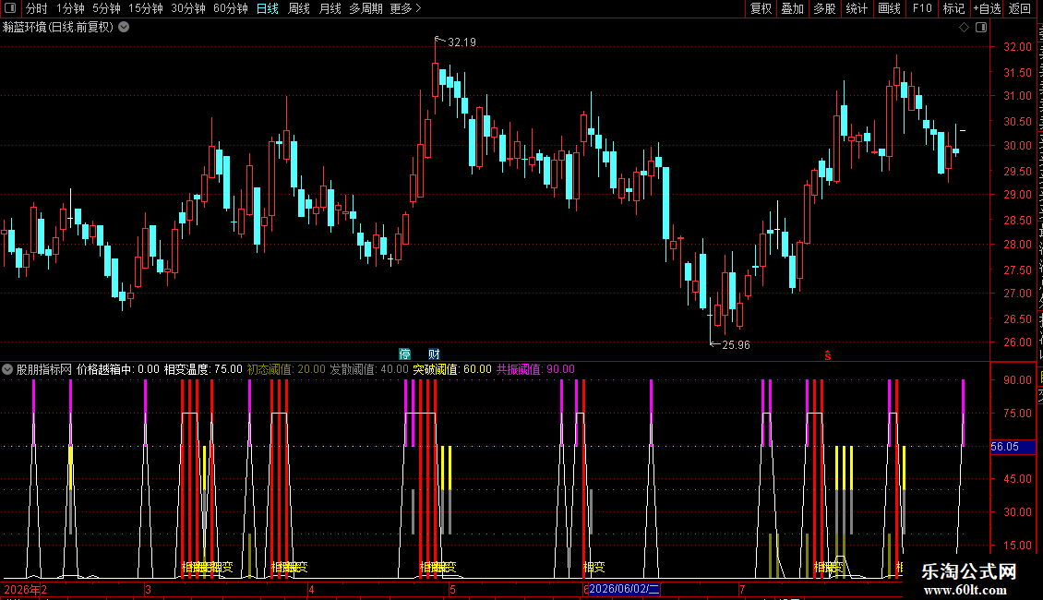
Task: Select the 30分钟 period tab
Action: point(188,8)
